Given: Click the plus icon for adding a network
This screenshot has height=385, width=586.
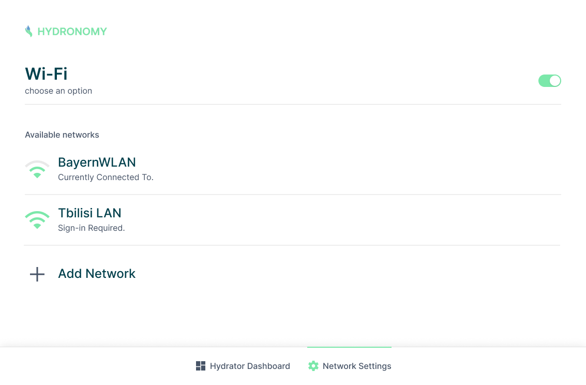Looking at the screenshot, I should tap(37, 274).
